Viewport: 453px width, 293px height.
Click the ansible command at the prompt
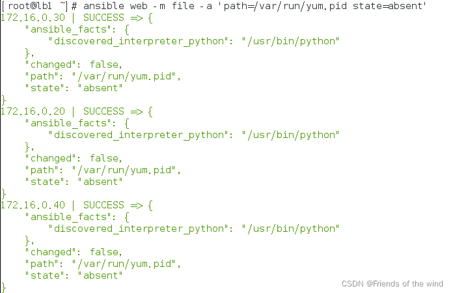tap(255, 6)
